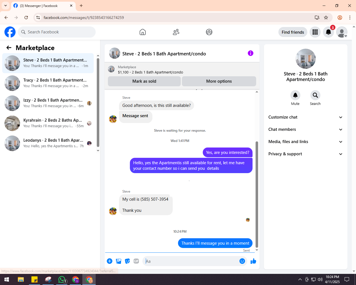View site information icon in address bar
The image size is (356, 285).
tap(38, 18)
